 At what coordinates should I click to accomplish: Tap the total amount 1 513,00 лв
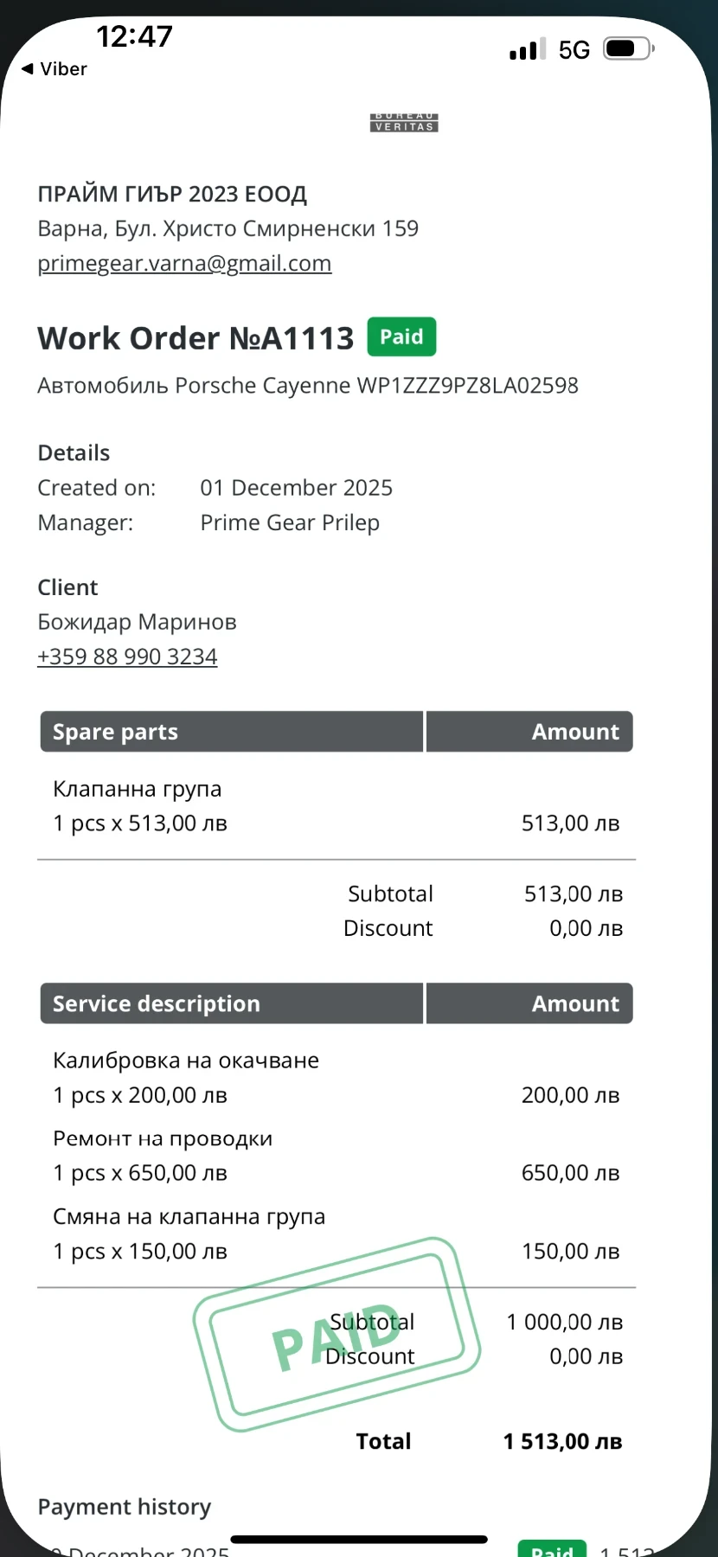click(x=562, y=1441)
